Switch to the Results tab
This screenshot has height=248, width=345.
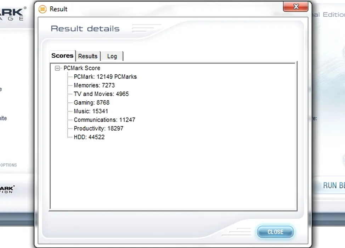pos(88,56)
